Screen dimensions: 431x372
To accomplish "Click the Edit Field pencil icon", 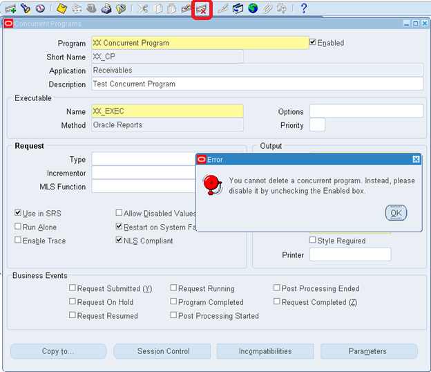I will pyautogui.click(x=223, y=9).
